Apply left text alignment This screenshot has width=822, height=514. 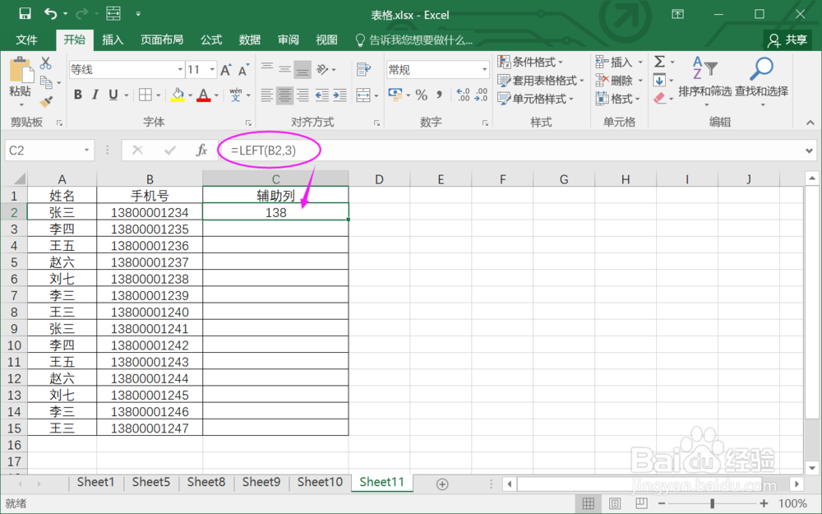tap(267, 95)
